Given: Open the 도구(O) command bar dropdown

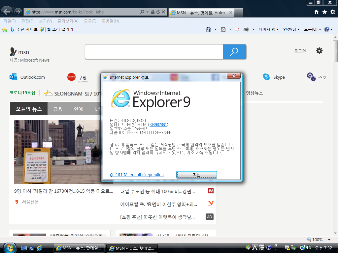Looking at the screenshot, I should tap(312, 29).
